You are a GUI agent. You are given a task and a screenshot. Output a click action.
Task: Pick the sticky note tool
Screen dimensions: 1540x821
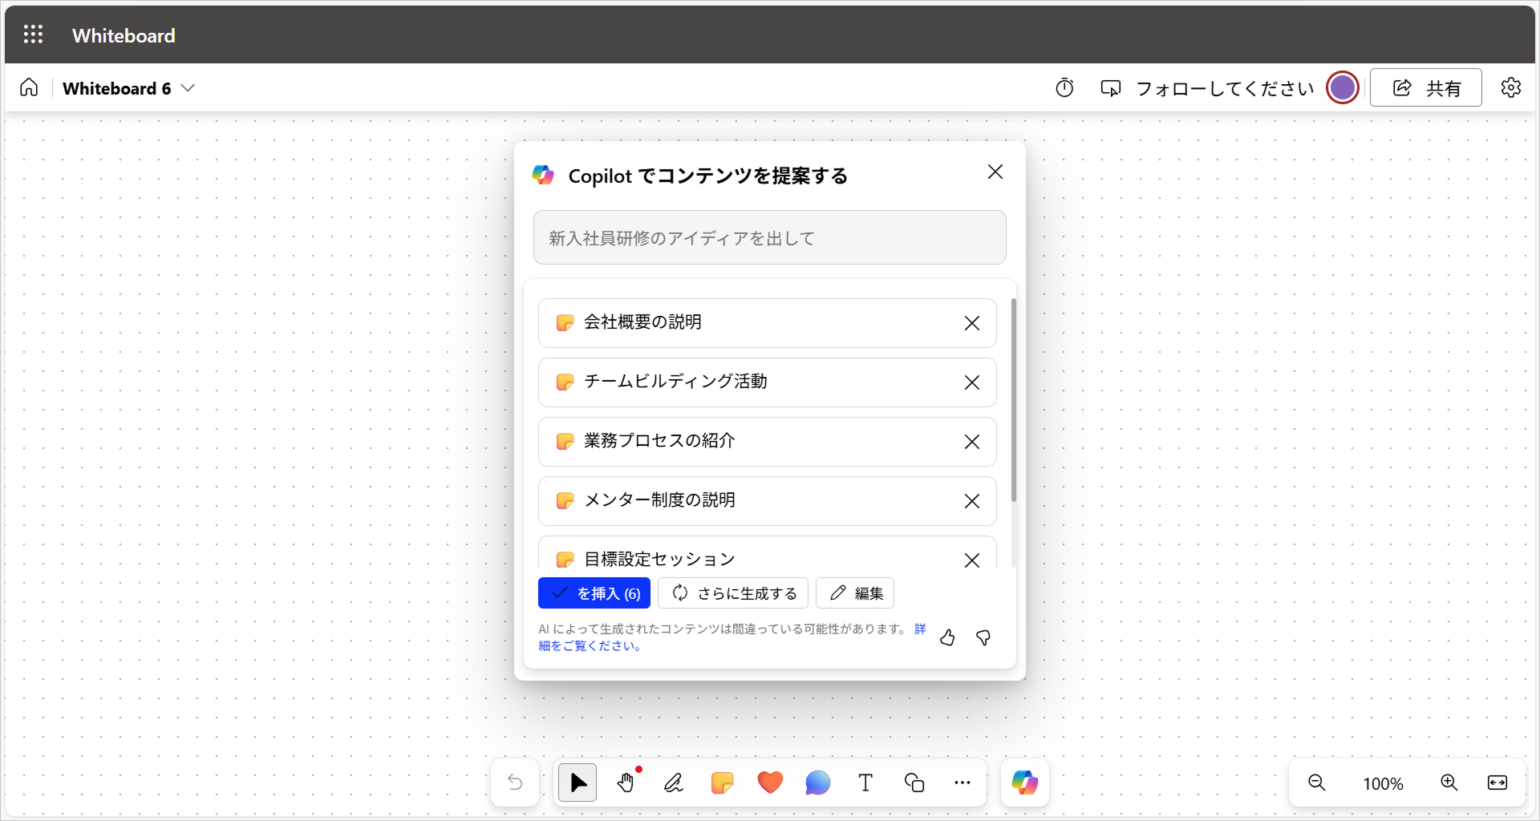[x=722, y=783]
